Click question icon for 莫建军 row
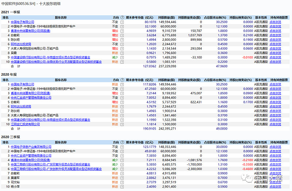This screenshot has width=292, height=191. [122, 178]
